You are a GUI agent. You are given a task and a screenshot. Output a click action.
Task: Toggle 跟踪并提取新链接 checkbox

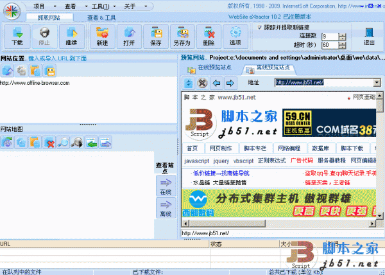pyautogui.click(x=259, y=27)
